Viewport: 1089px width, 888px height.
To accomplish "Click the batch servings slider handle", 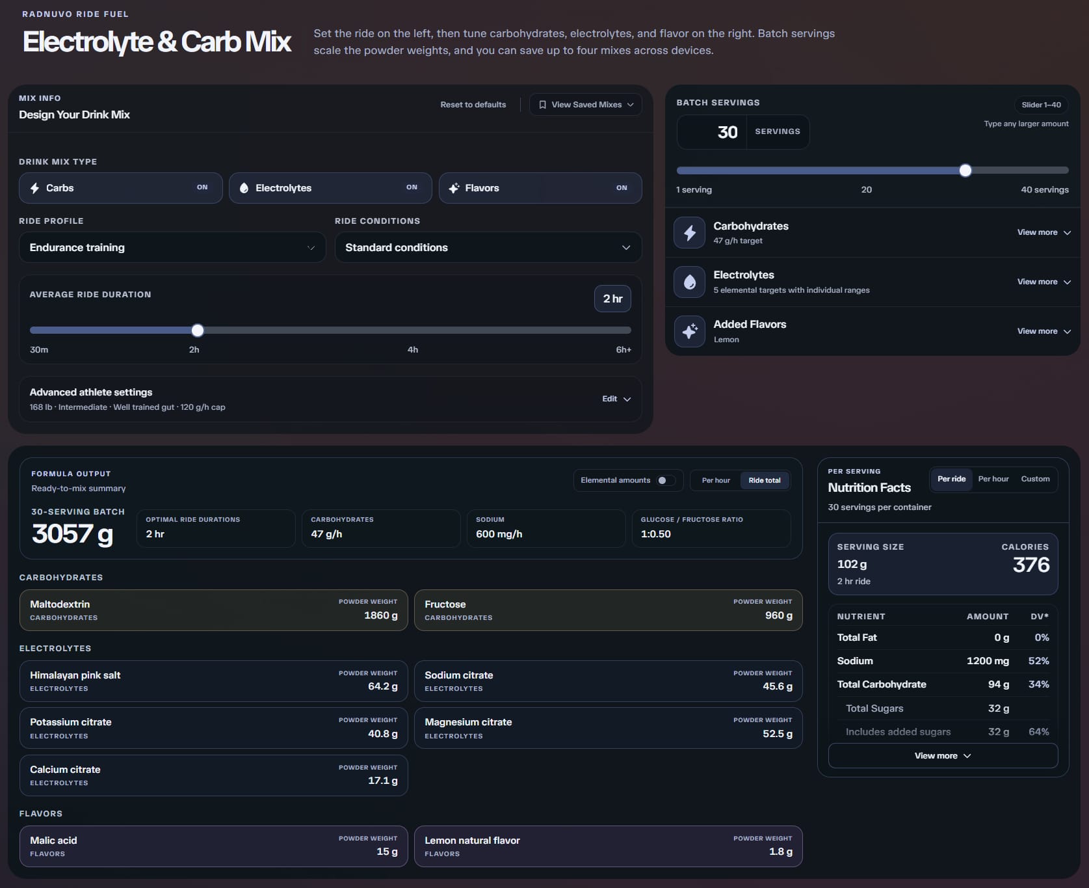I will click(x=965, y=170).
